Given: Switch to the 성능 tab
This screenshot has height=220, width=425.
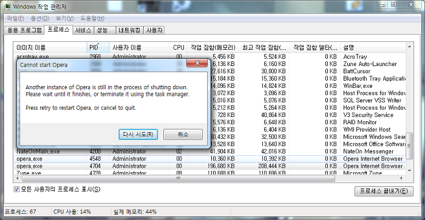Looking at the screenshot, I should (x=104, y=30).
